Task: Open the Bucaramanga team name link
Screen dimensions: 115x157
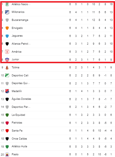Action: coord(20,20)
